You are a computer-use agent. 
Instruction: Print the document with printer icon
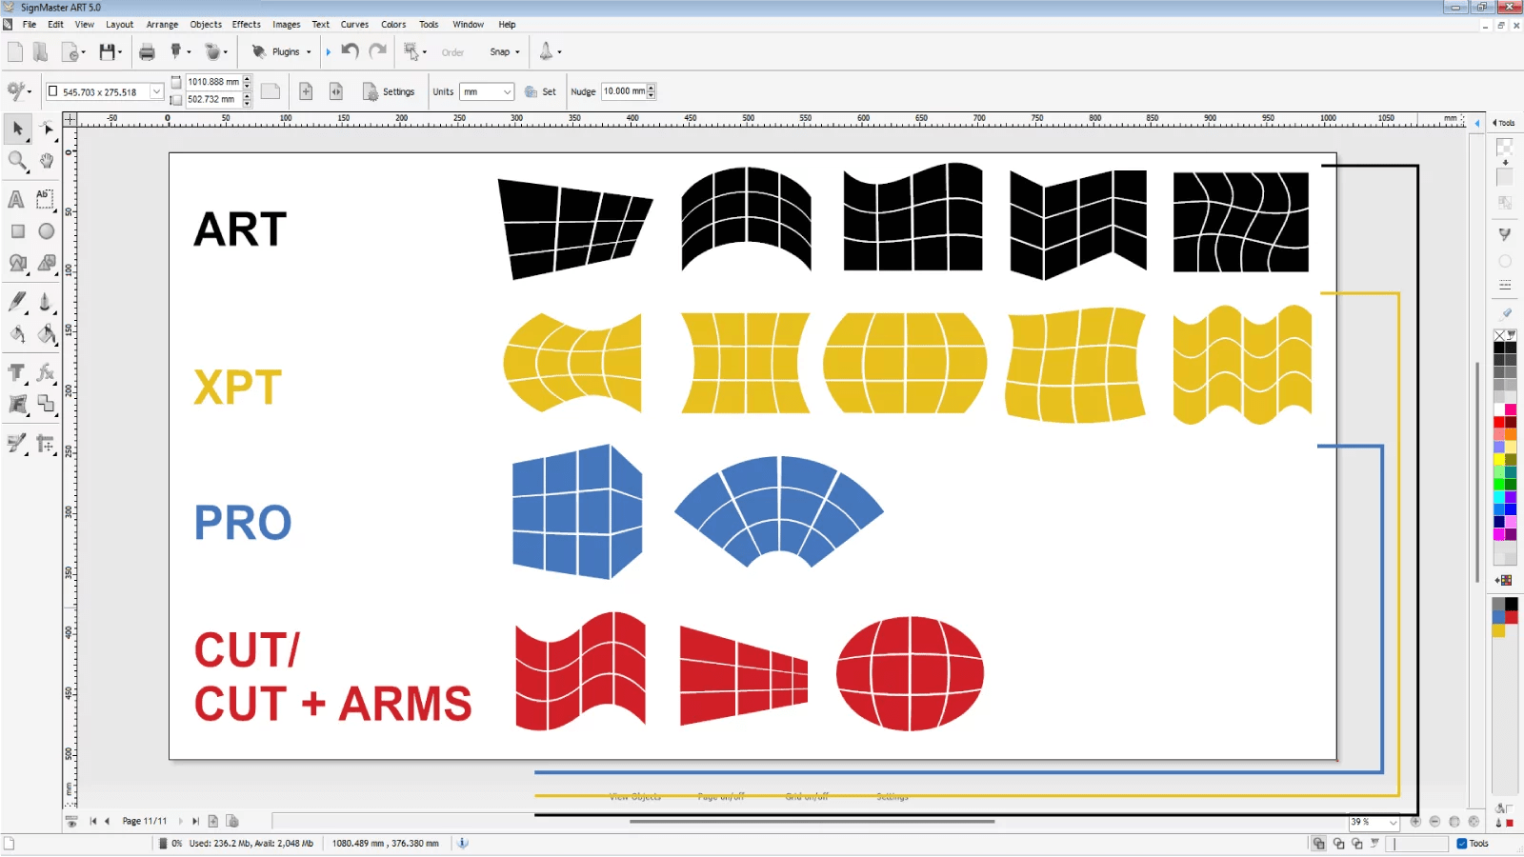(147, 51)
